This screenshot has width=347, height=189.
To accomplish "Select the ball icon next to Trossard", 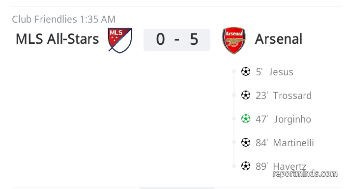I will (246, 95).
